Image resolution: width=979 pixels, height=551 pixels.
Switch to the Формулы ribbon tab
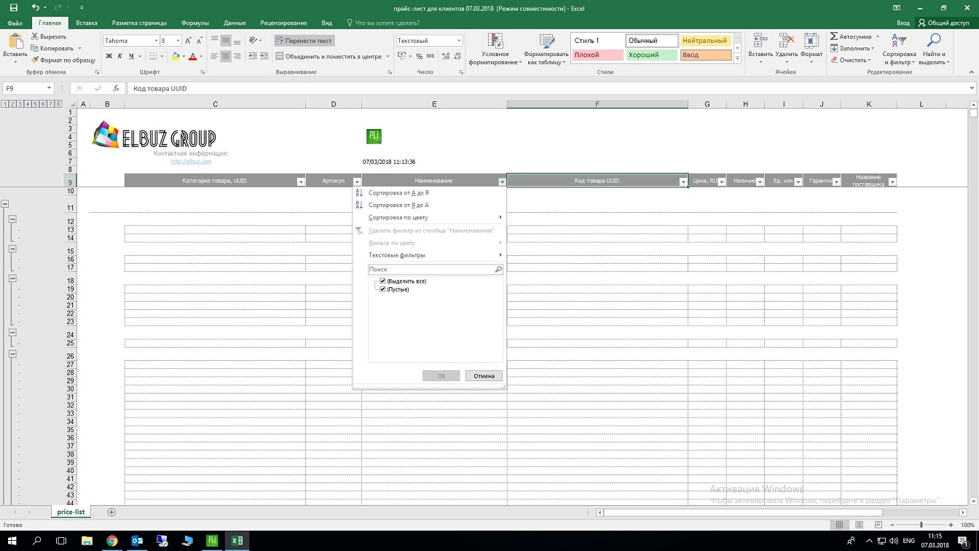click(x=194, y=23)
